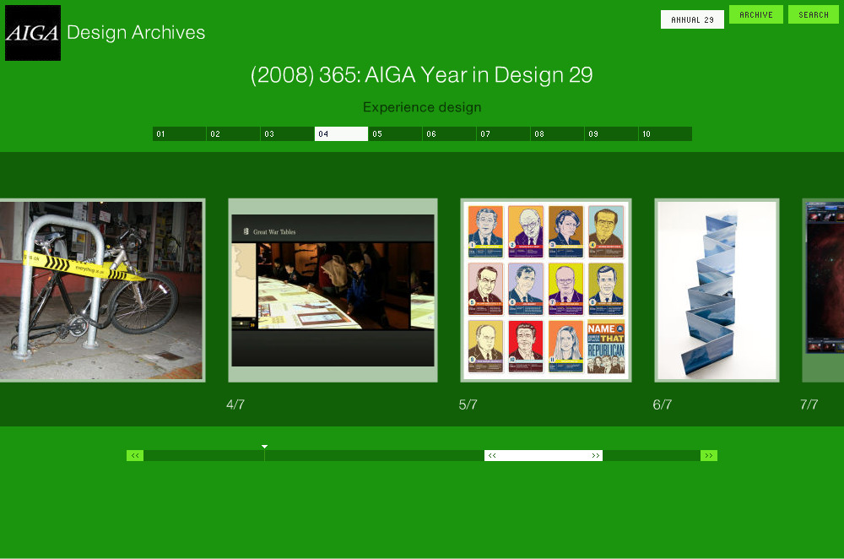Select category tab 03
844x559 pixels.
pyautogui.click(x=288, y=133)
